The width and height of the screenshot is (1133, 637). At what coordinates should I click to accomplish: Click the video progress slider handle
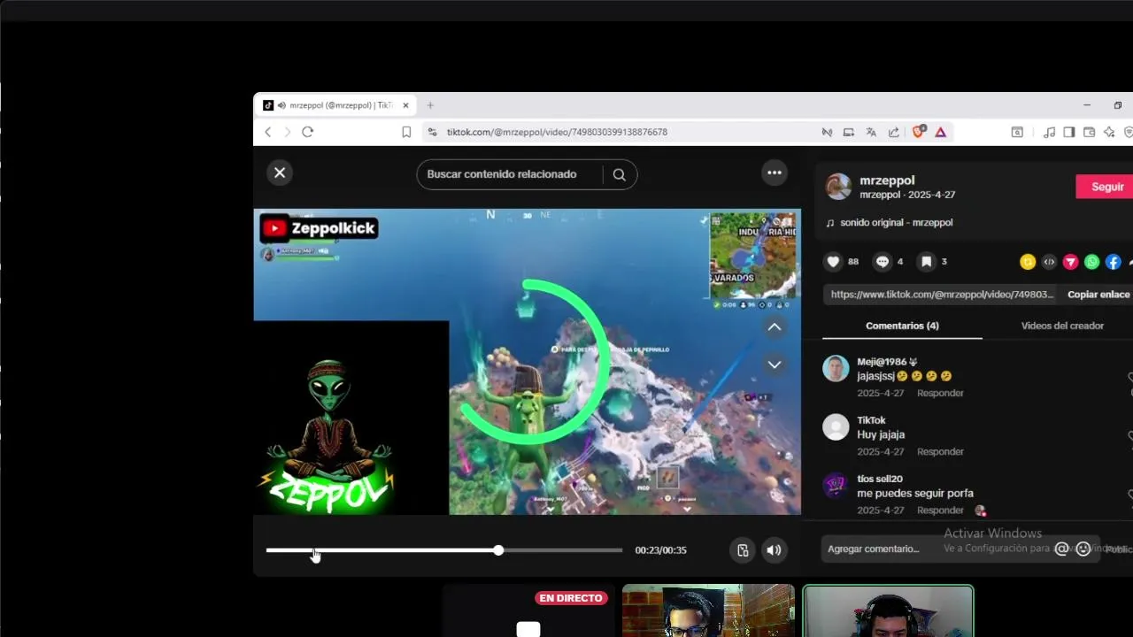[498, 550]
